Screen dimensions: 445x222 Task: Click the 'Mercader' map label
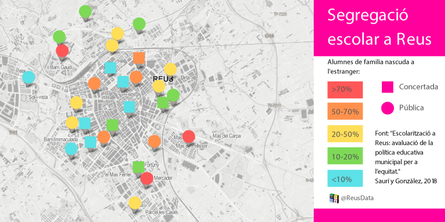[x=163, y=178]
